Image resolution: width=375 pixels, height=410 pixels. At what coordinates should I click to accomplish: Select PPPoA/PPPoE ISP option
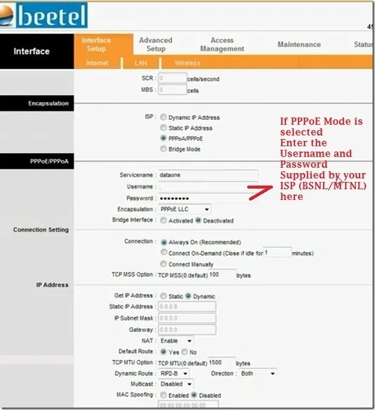(163, 138)
